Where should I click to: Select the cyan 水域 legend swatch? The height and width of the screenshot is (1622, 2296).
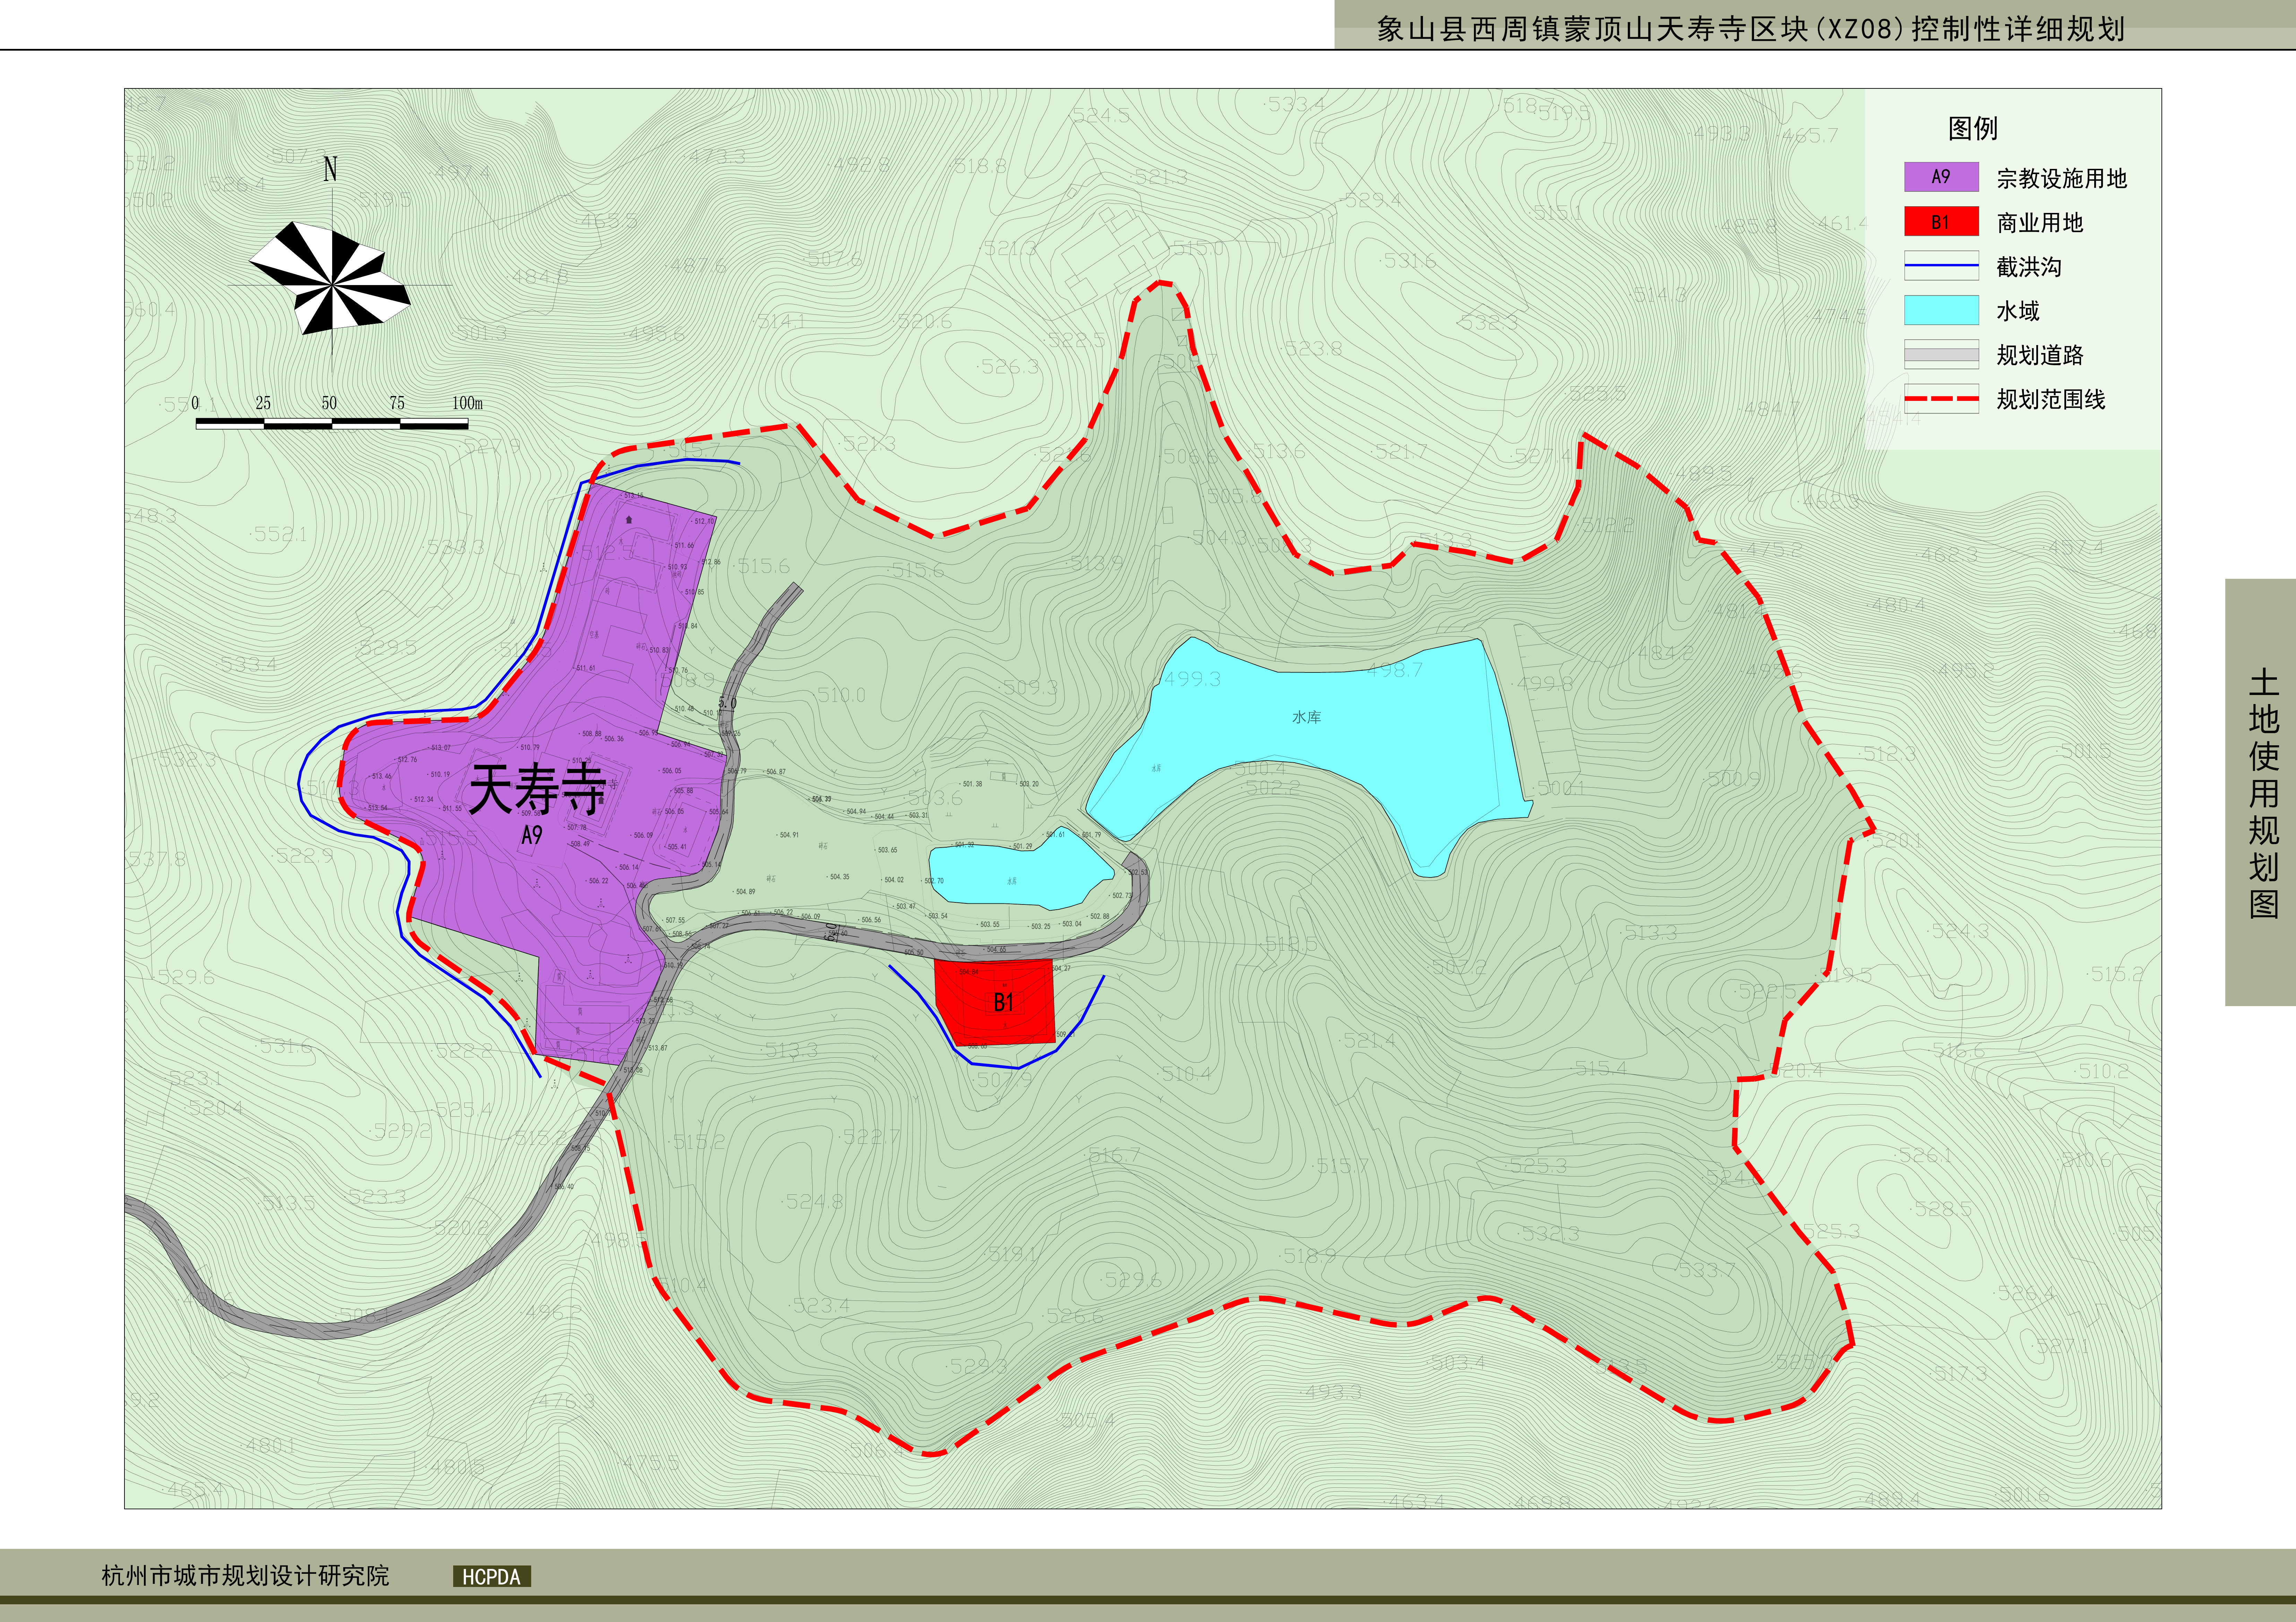1941,310
